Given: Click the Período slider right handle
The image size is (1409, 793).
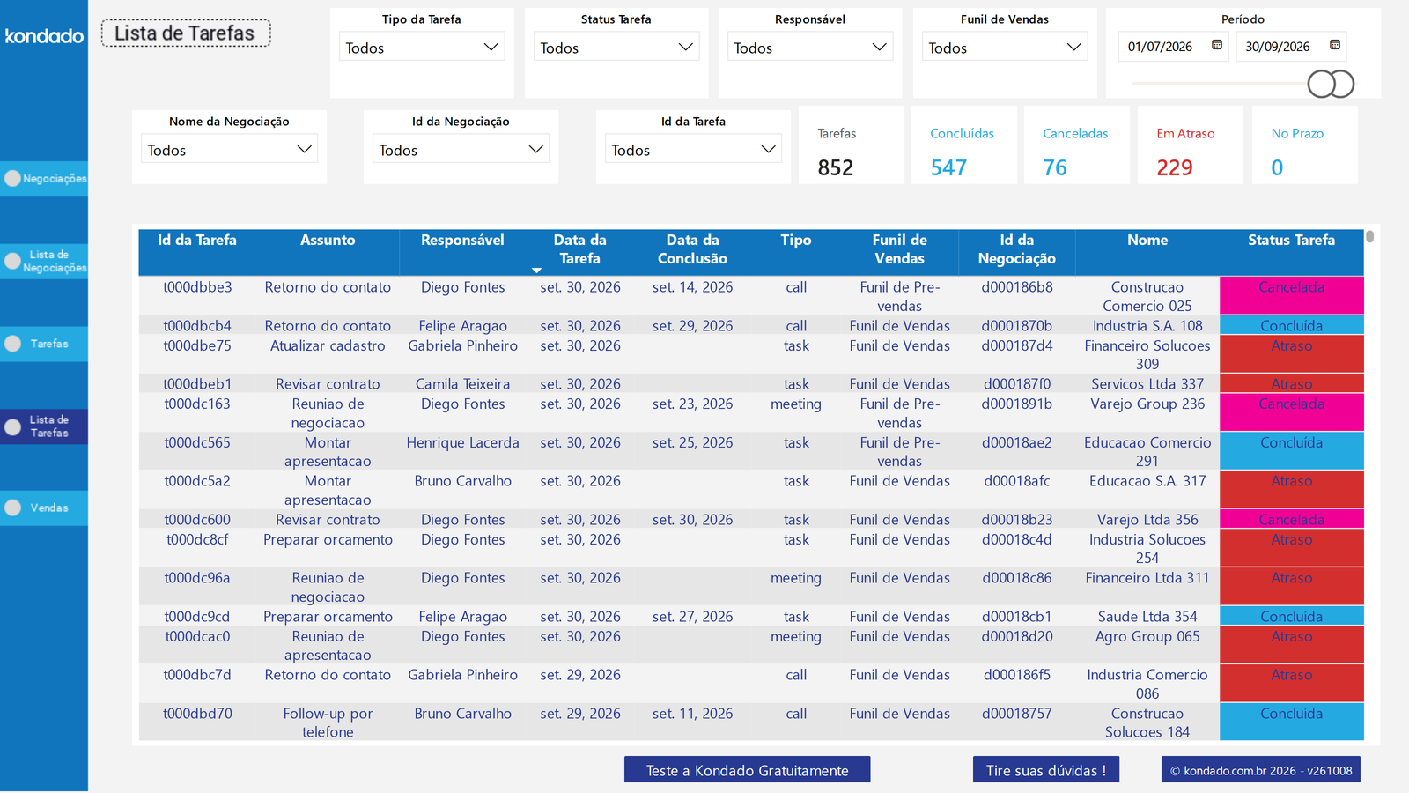Looking at the screenshot, I should pos(1341,84).
